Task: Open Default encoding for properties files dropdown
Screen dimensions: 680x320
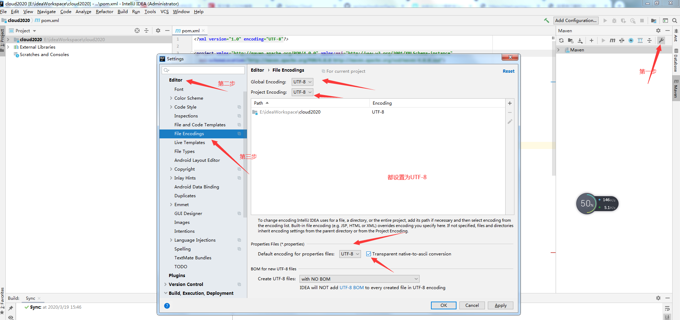Action: [350, 254]
